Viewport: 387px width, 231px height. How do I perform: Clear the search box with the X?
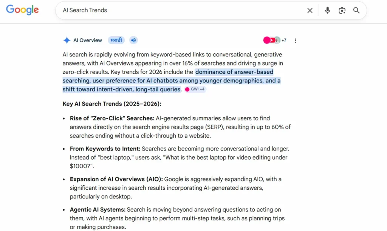(x=310, y=11)
